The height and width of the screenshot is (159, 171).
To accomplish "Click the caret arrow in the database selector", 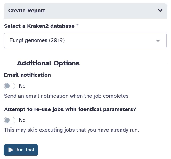I will click(x=158, y=41).
